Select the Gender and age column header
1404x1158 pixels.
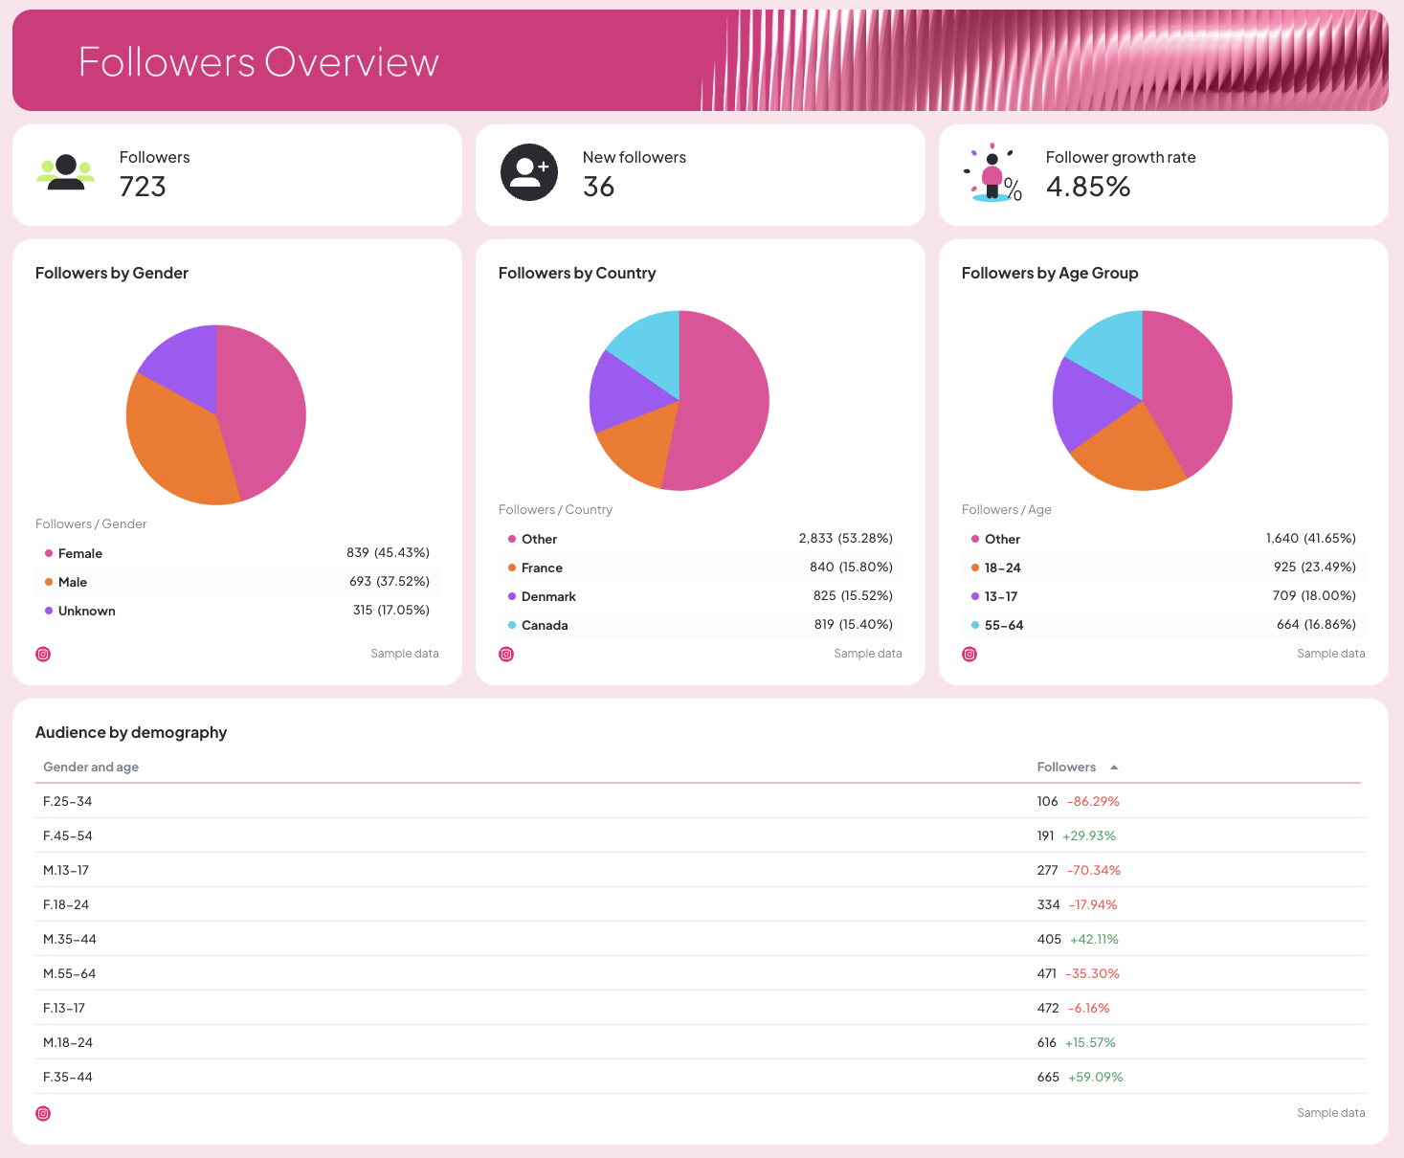click(x=90, y=767)
